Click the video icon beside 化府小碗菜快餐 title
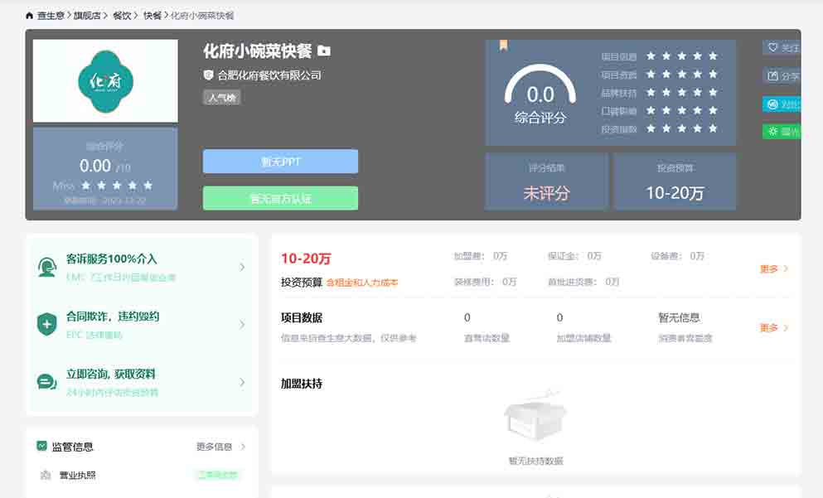This screenshot has height=498, width=823. [324, 51]
